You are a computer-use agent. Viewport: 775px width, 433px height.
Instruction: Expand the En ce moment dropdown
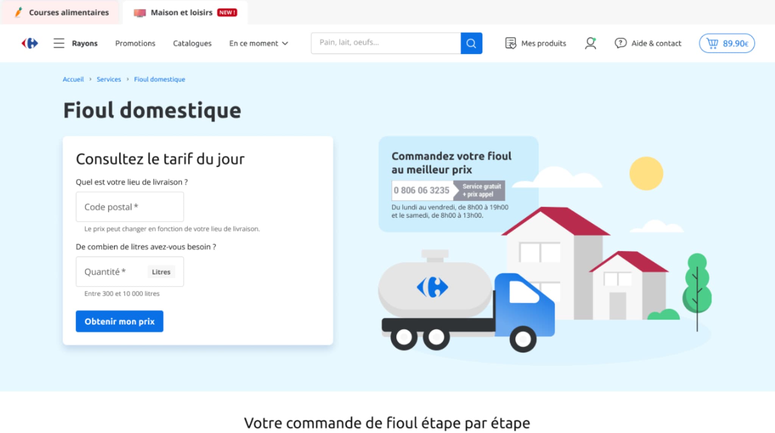coord(258,43)
